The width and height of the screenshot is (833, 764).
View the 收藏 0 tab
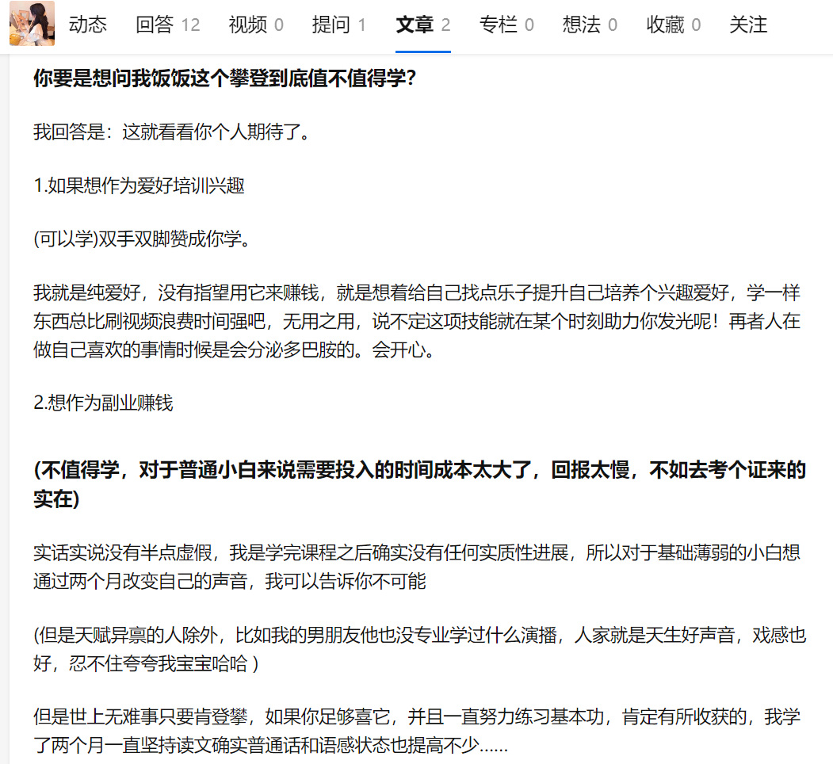pos(673,25)
